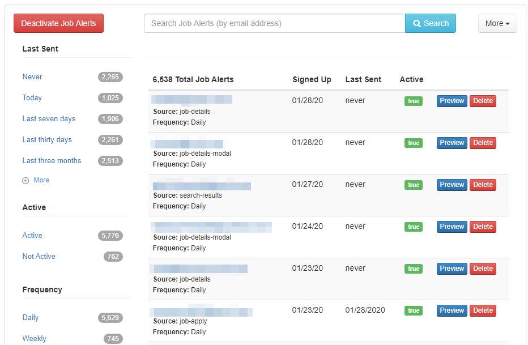The height and width of the screenshot is (345, 528).
Task: Toggle the true badge on the first alert
Action: (413, 100)
